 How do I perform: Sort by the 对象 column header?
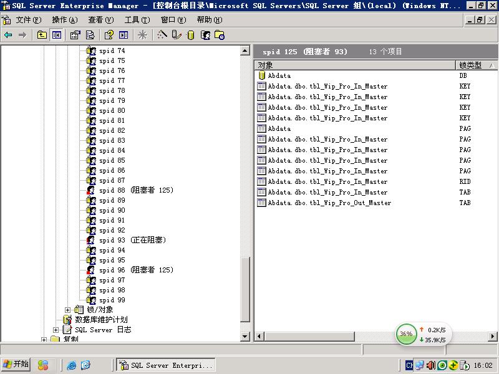click(x=355, y=65)
